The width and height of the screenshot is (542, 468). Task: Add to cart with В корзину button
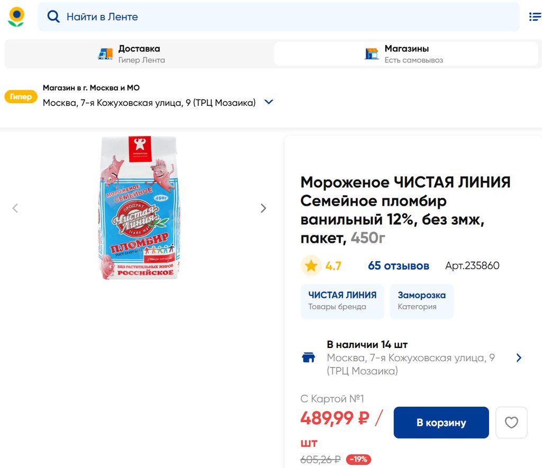[x=441, y=423]
